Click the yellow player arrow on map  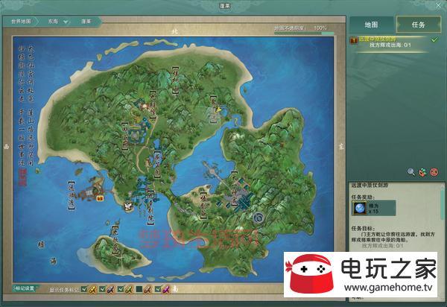coord(218,109)
